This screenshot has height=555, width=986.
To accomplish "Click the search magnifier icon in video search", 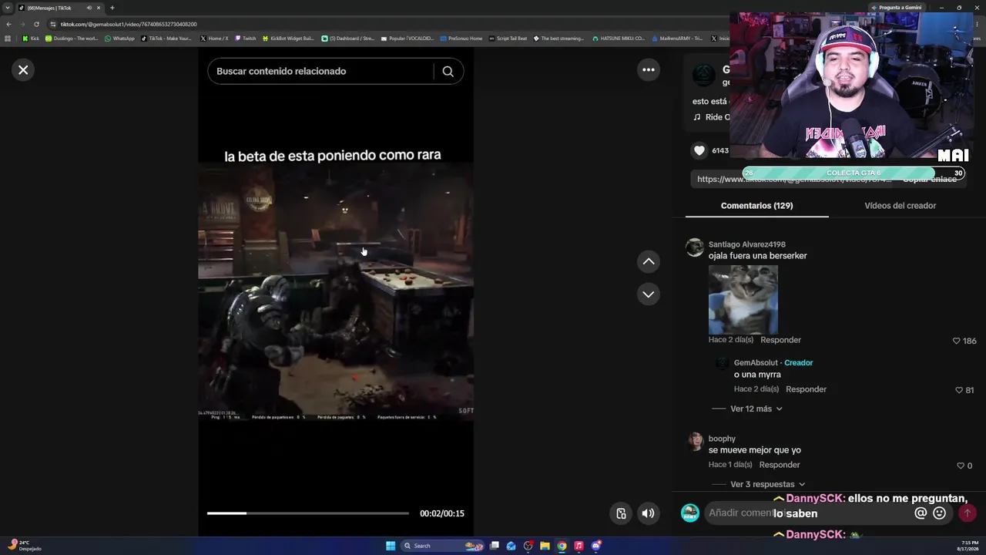I will pos(448,71).
